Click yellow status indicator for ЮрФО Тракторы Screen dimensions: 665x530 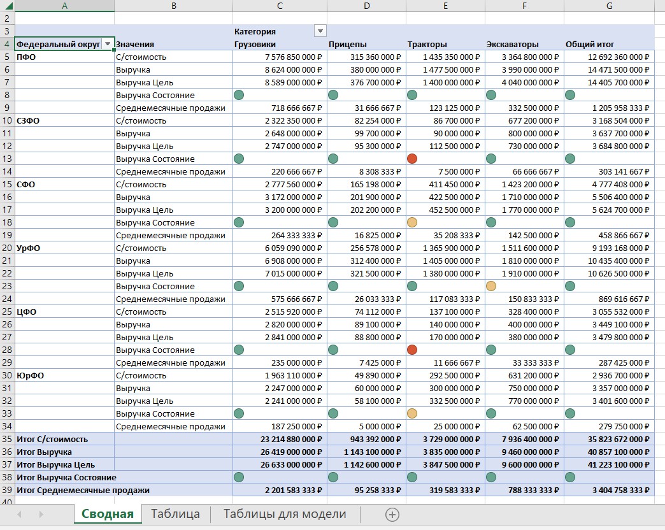tap(412, 413)
